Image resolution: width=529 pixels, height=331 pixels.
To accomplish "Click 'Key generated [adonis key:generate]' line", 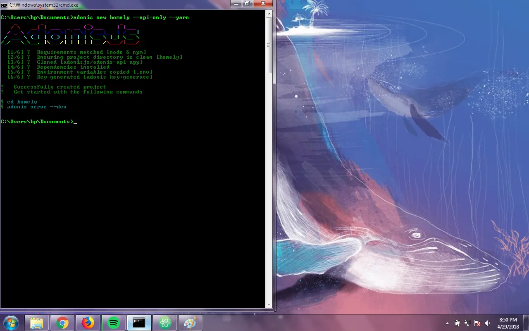I will 80,77.
